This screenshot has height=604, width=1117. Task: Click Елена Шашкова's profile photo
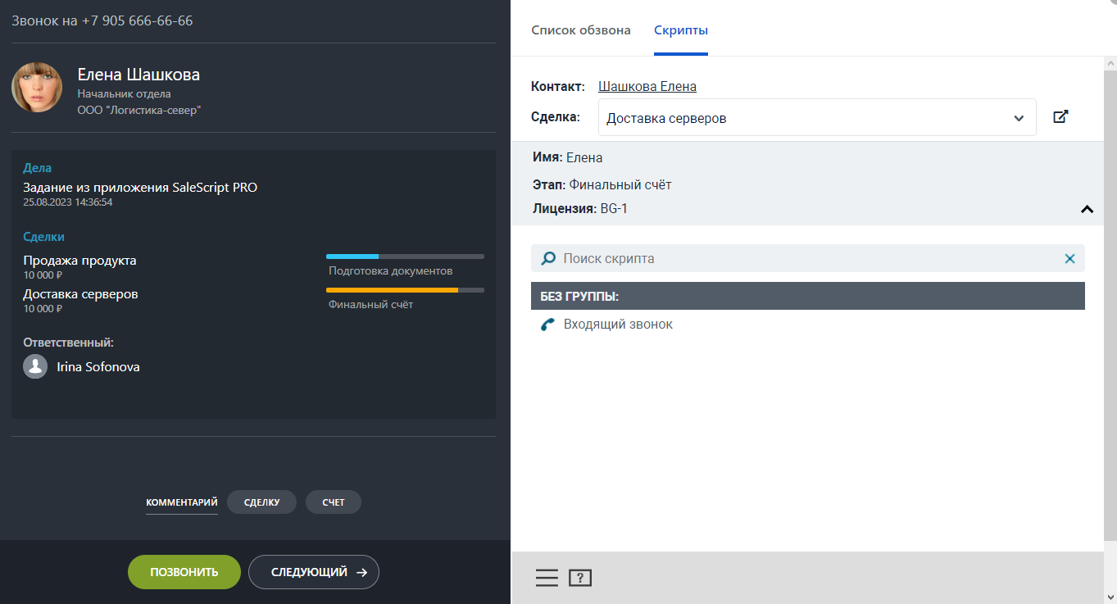37,88
